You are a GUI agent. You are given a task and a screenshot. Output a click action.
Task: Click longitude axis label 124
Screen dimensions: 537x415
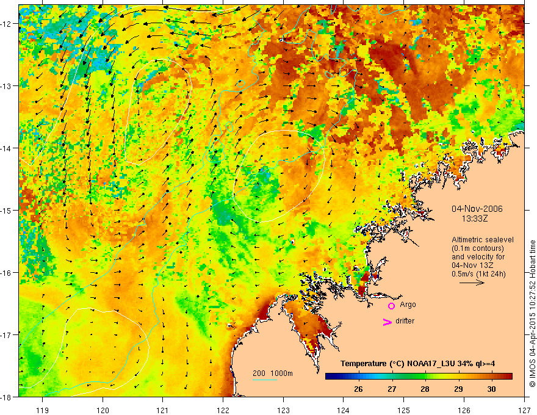344,410
